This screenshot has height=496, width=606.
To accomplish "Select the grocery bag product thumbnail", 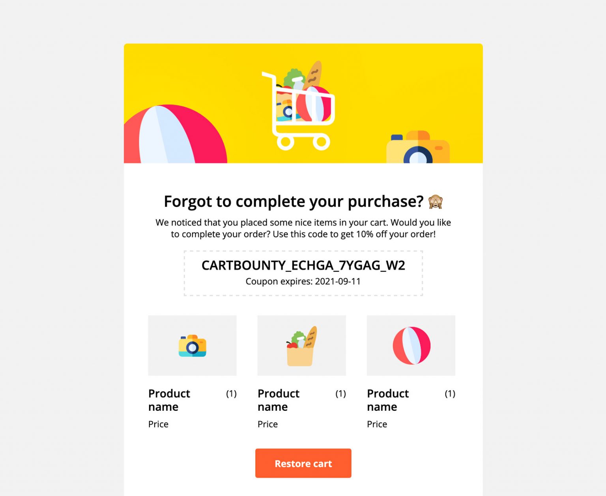I will coord(301,345).
